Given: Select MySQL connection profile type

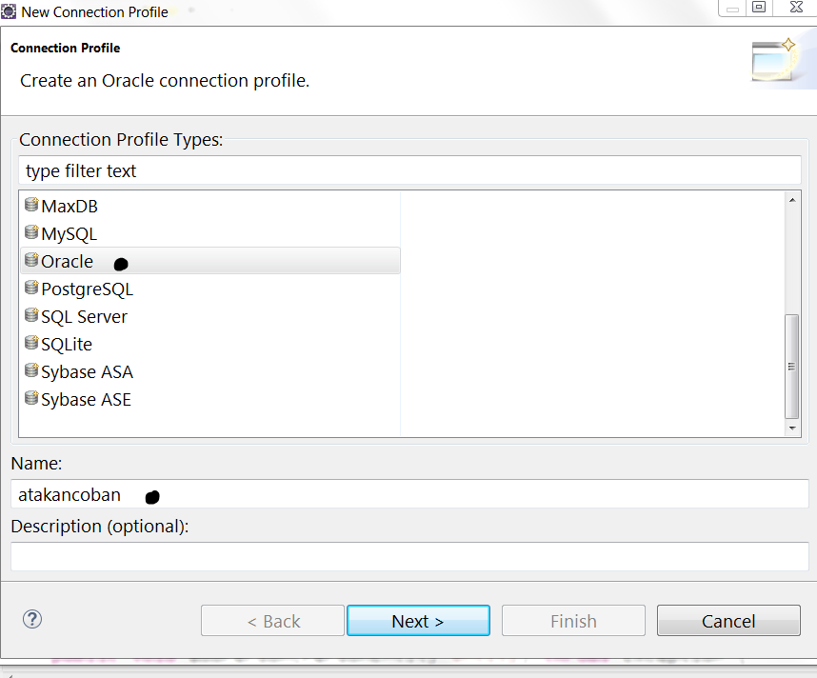Looking at the screenshot, I should 70,233.
